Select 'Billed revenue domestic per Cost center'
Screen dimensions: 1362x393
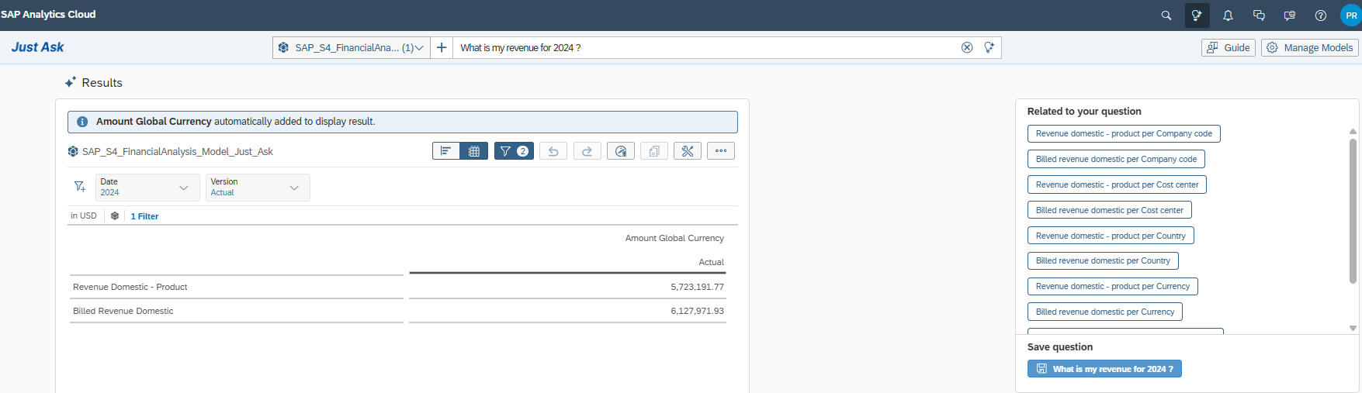point(1109,210)
